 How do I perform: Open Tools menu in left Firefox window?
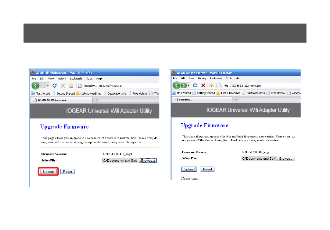pos(90,79)
